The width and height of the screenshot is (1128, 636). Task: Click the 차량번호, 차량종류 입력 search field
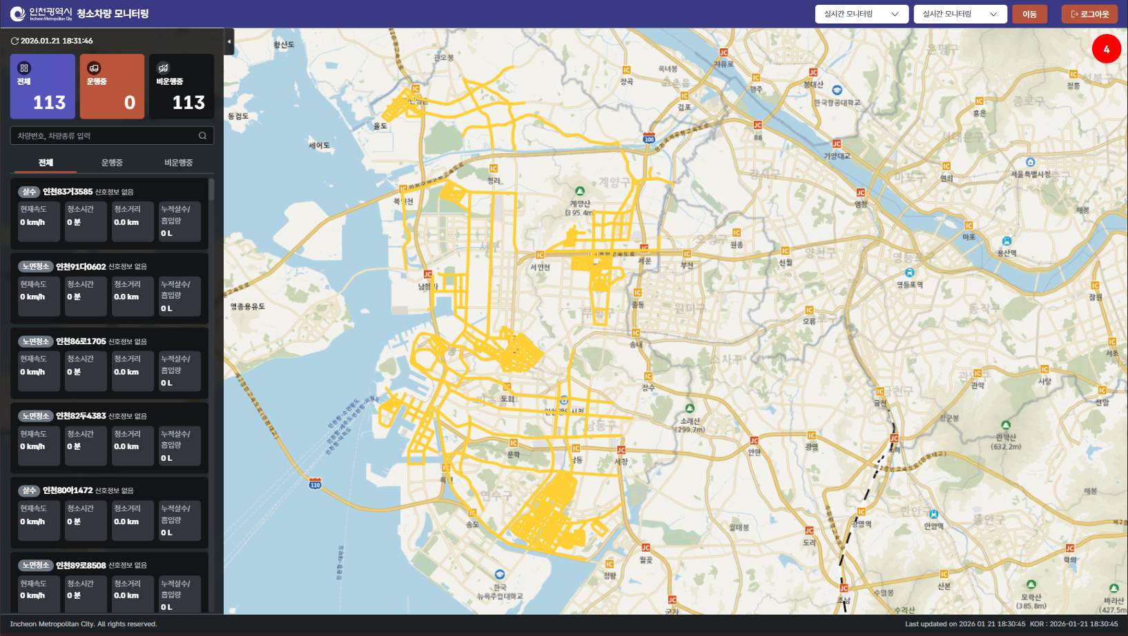coord(104,136)
